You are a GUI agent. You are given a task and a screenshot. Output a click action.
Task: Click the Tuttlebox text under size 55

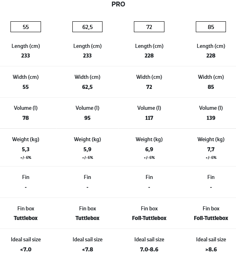pyautogui.click(x=26, y=218)
